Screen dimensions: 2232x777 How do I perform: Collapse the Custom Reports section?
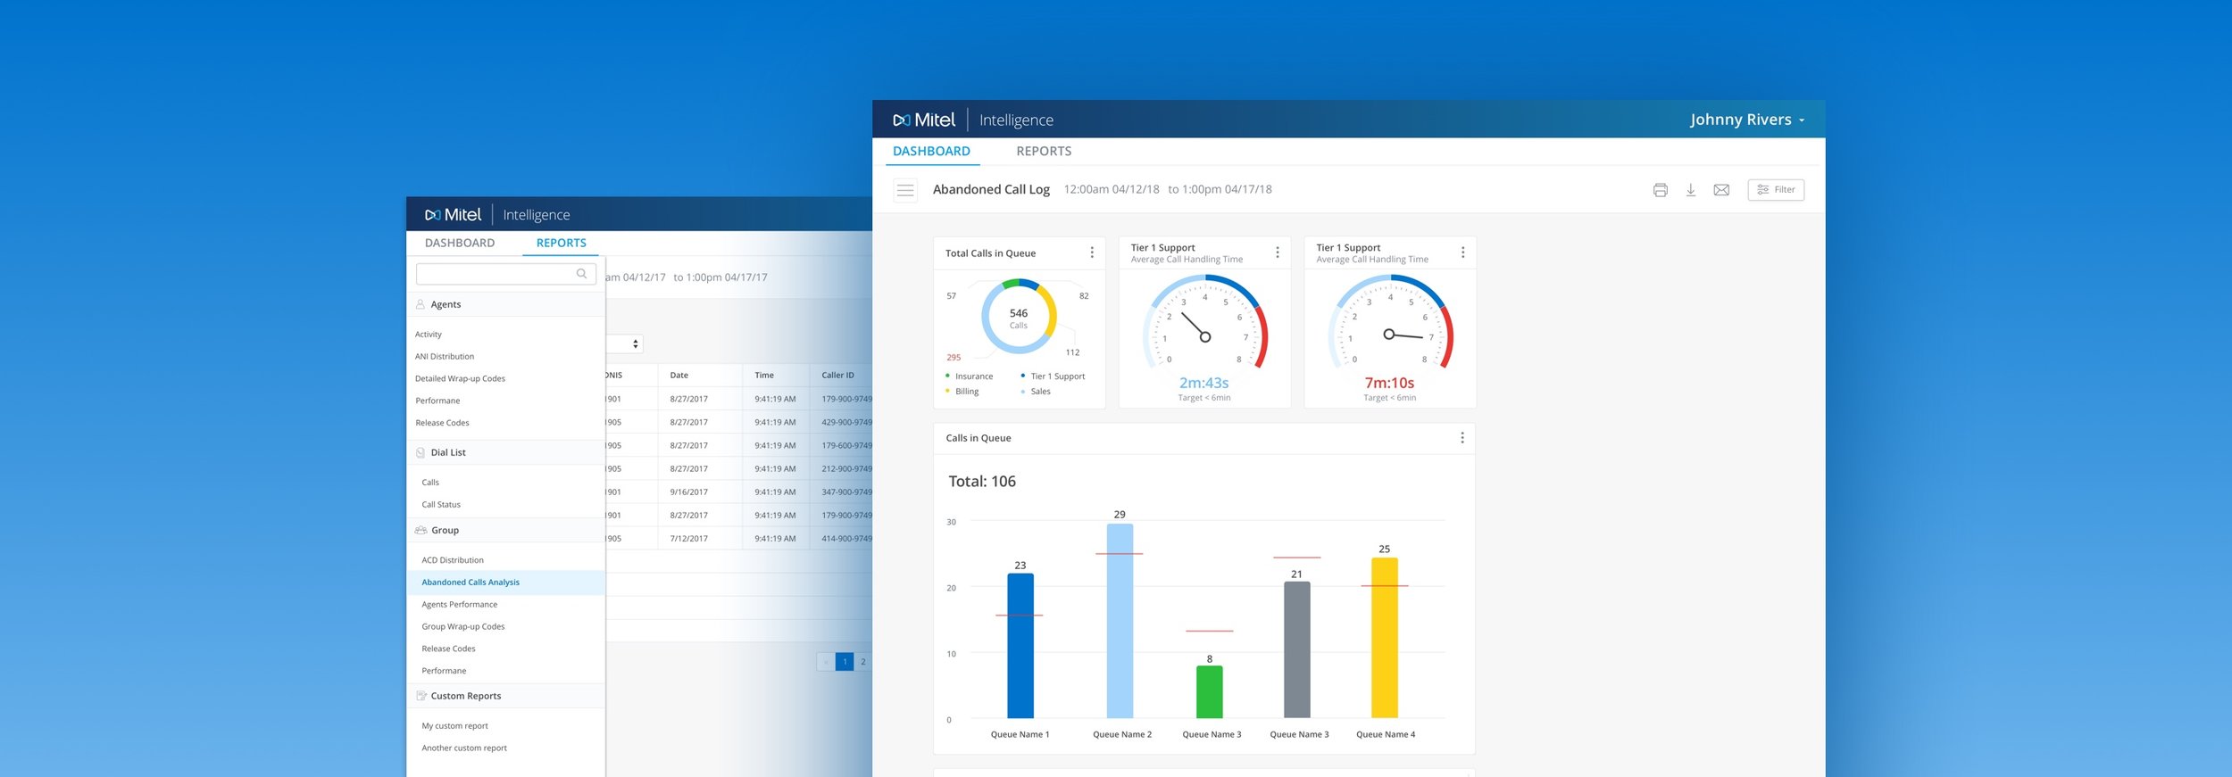(505, 696)
